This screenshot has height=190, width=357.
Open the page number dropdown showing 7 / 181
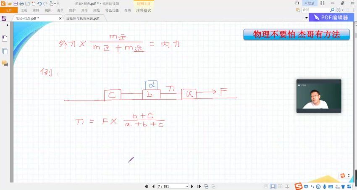186,186
